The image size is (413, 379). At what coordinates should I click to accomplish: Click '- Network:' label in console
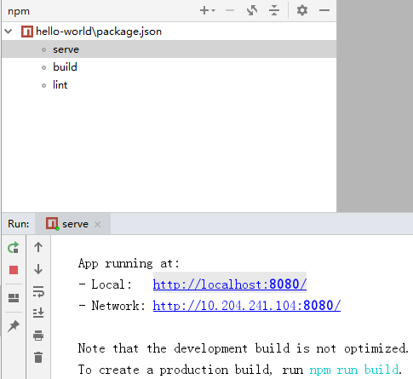pyautogui.click(x=112, y=306)
